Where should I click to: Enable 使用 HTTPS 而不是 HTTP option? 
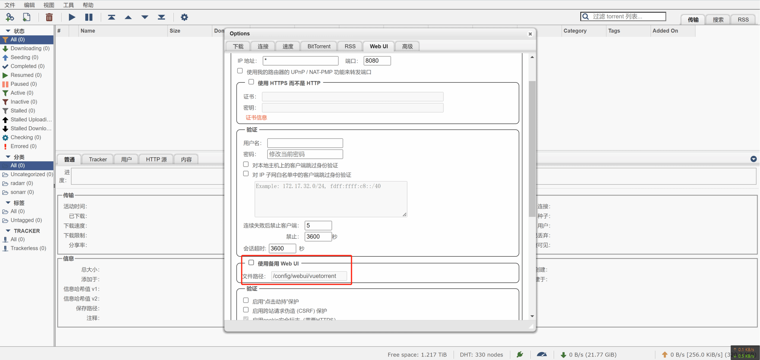pyautogui.click(x=251, y=82)
